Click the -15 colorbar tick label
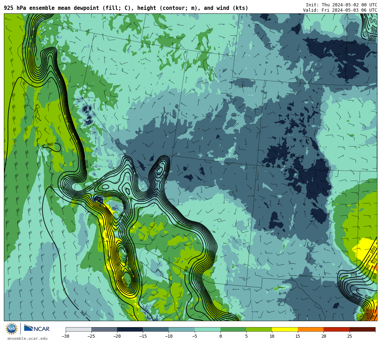 [x=143, y=336]
